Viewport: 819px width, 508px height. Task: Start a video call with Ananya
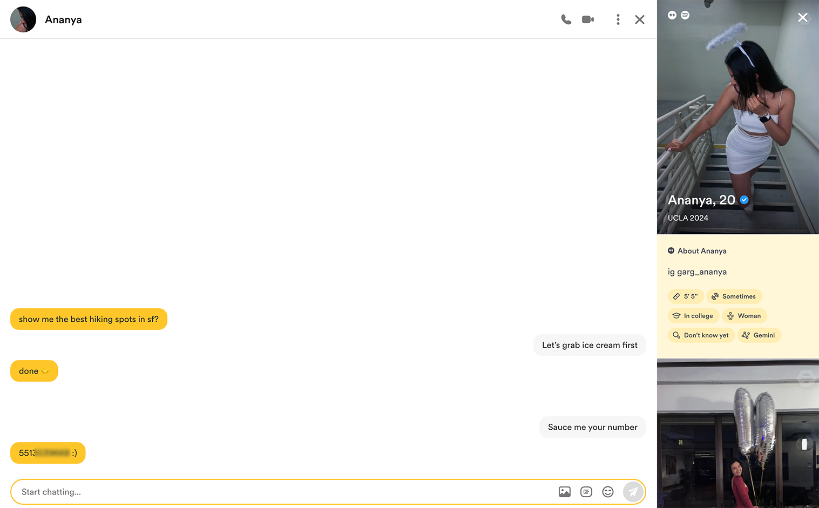588,19
